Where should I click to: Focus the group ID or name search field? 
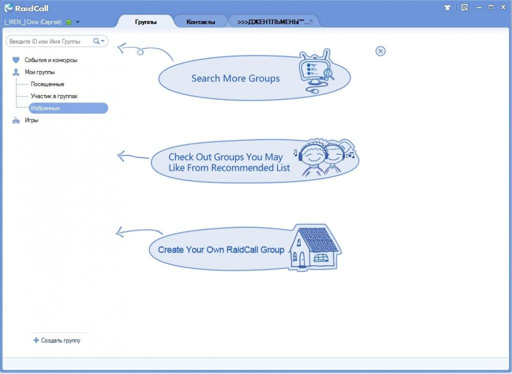point(57,41)
